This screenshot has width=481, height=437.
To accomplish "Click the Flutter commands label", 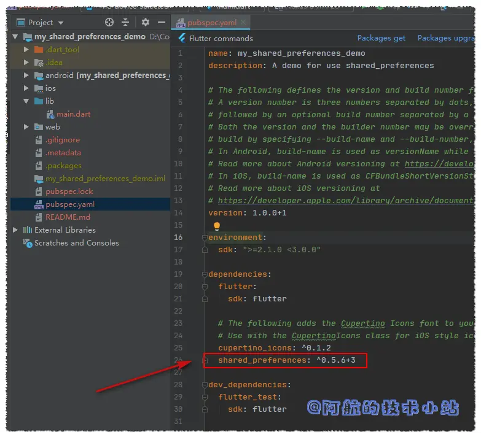I will click(221, 38).
